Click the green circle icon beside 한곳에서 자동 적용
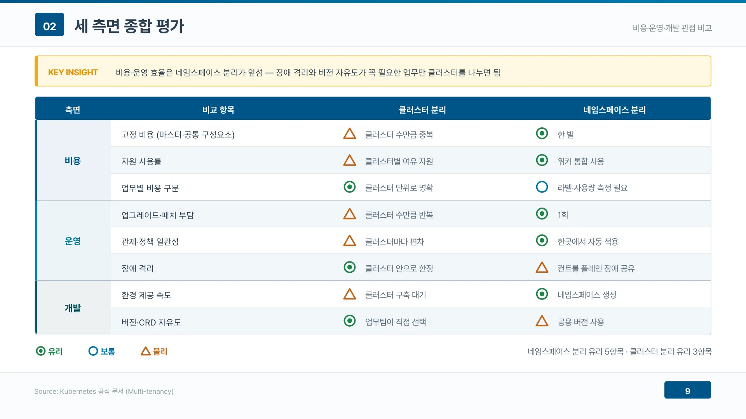Viewport: 746px width, 419px height. click(542, 241)
